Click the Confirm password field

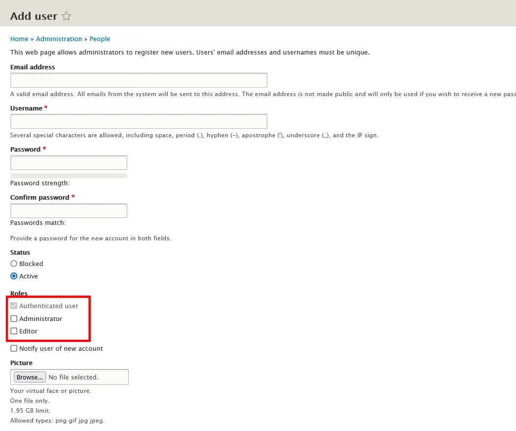(x=68, y=210)
